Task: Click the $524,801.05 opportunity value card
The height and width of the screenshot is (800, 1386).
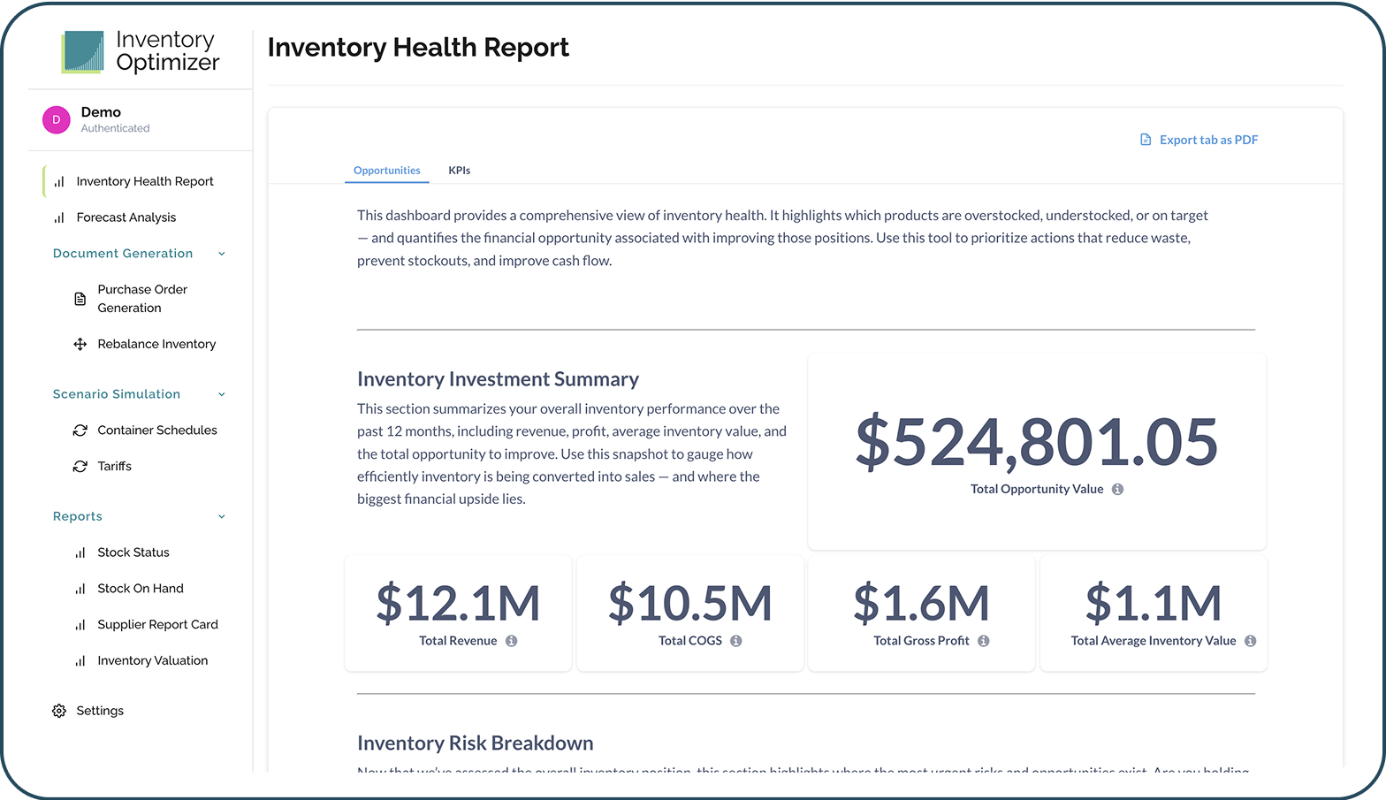Action: click(1036, 451)
